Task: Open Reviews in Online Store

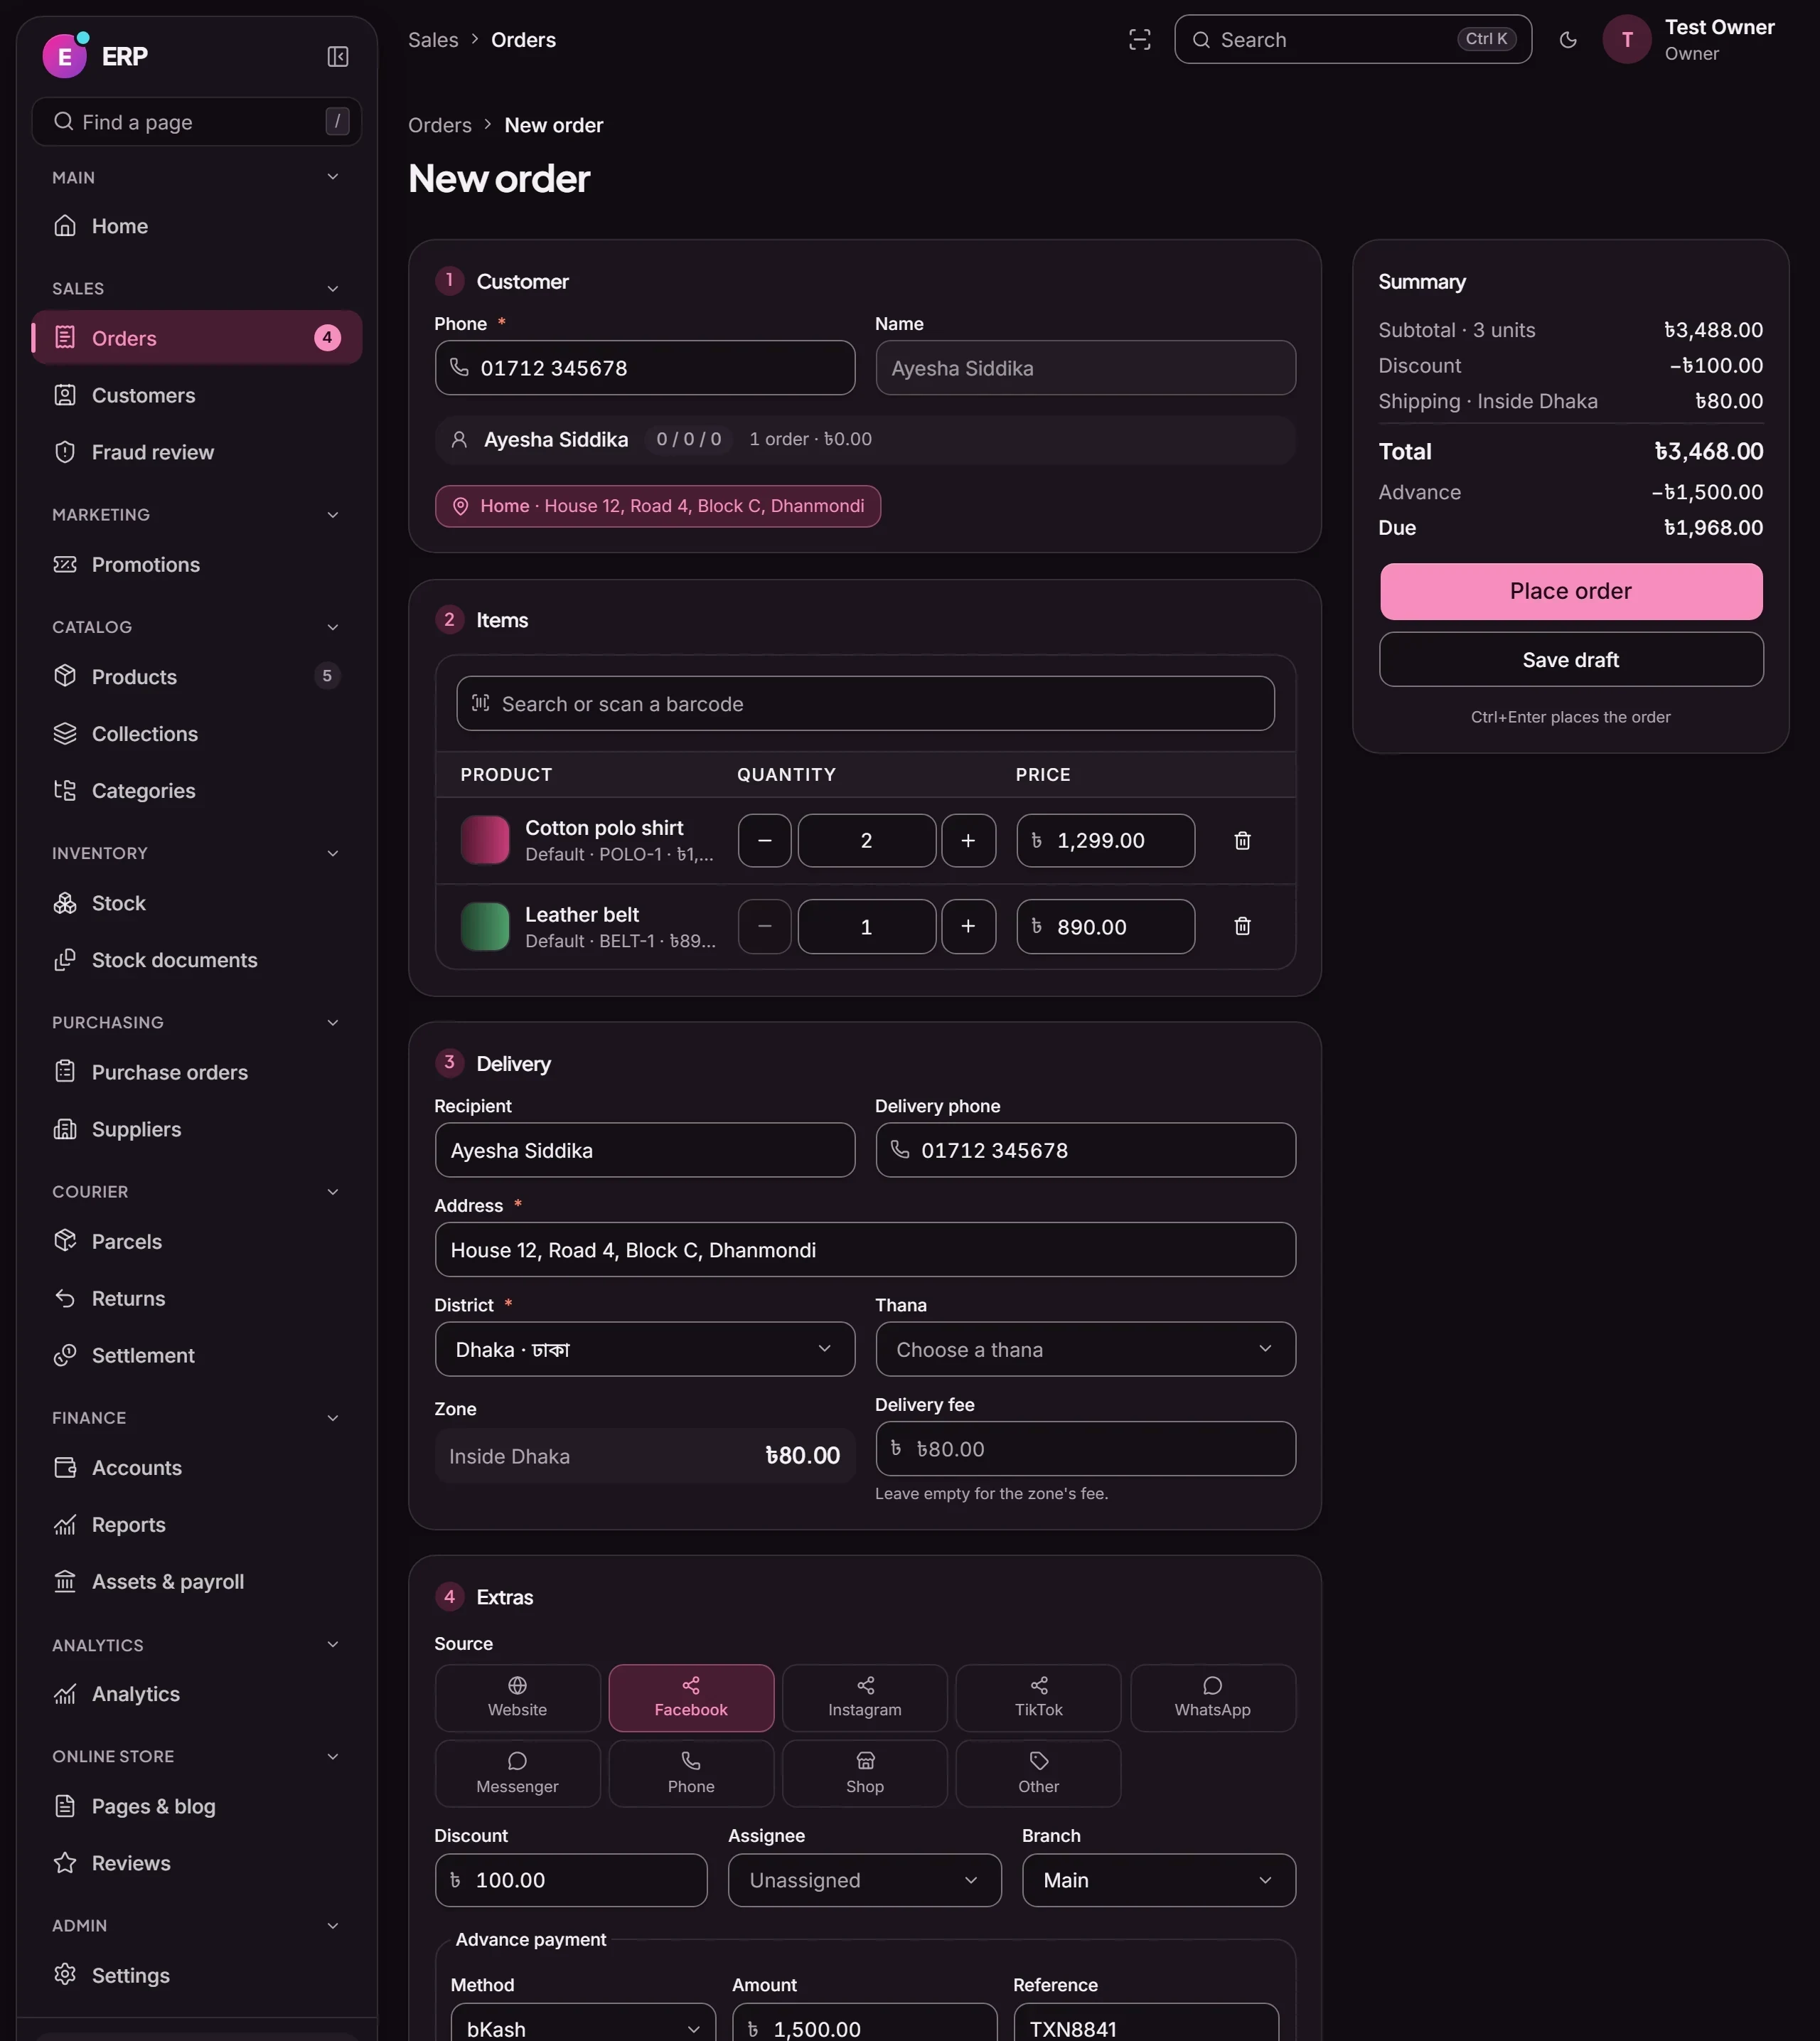Action: [197, 1862]
